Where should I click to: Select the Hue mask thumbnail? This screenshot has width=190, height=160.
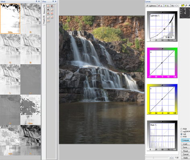[x=31, y=110]
